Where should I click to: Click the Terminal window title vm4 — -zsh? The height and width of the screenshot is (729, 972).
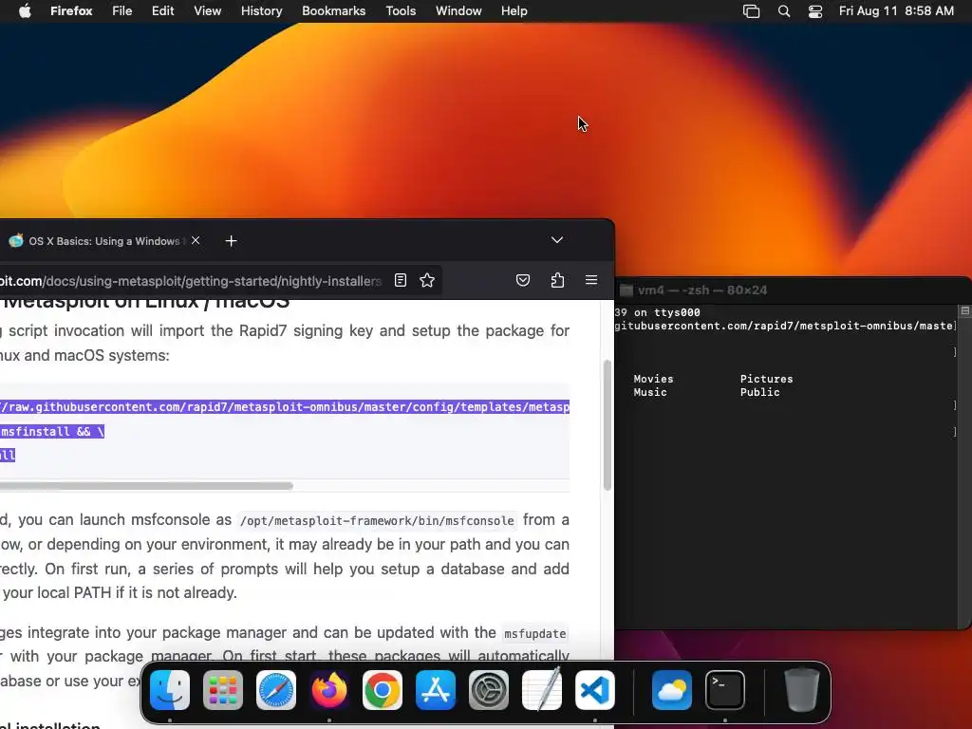(x=702, y=290)
